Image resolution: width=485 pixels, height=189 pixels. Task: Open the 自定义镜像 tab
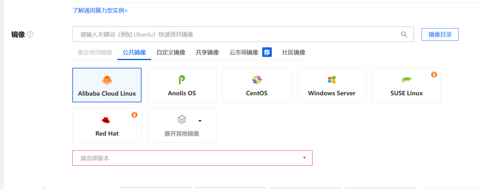pos(171,52)
